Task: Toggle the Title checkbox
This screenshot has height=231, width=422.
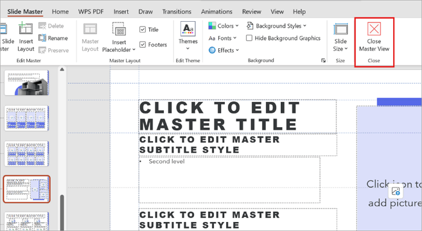Action: coord(143,30)
